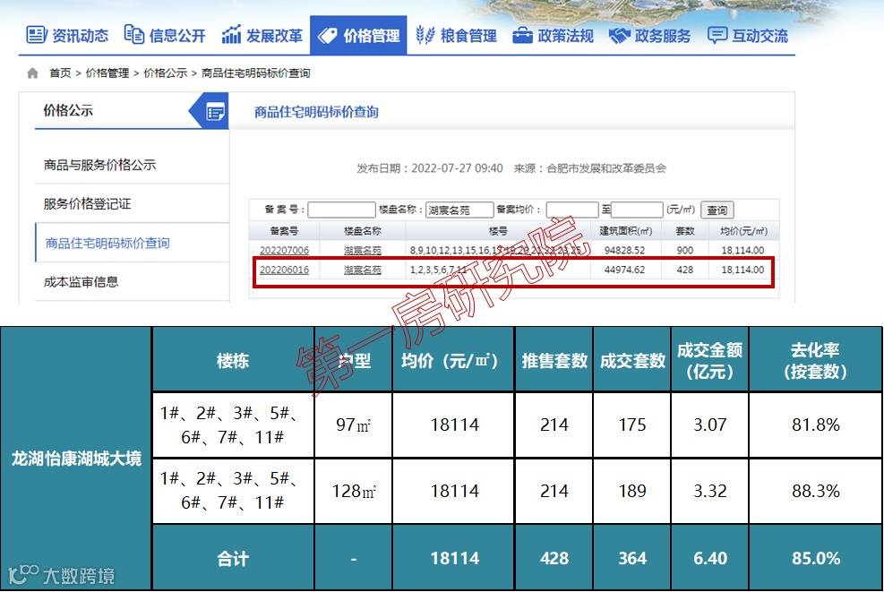Open the 信息公开 menu
Image resolution: width=884 pixels, height=592 pixels.
point(165,36)
